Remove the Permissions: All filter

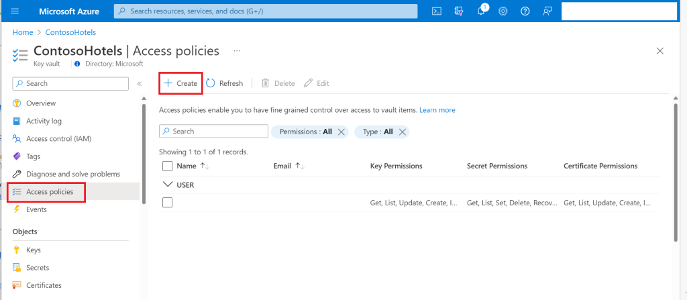pyautogui.click(x=341, y=132)
